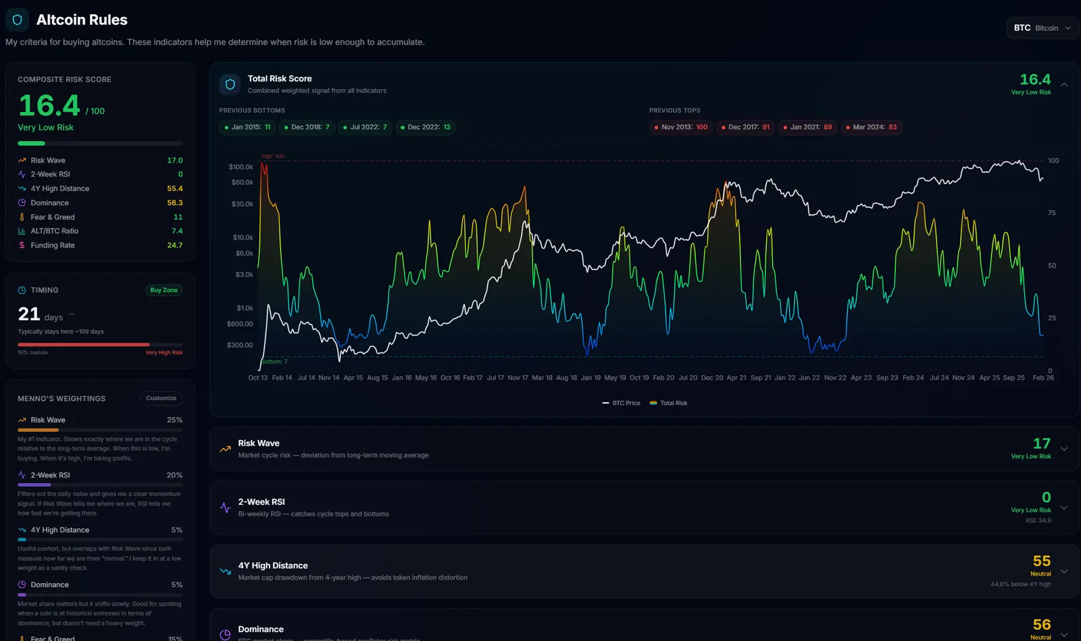The image size is (1081, 641).
Task: Collapse the Total Risk Score panel
Action: point(1064,84)
